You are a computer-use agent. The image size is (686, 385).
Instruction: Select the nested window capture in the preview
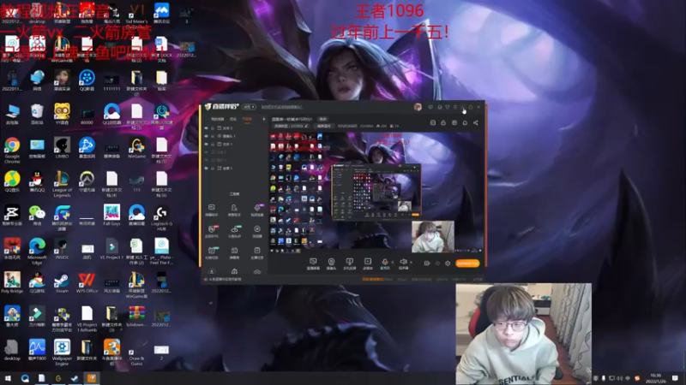[x=376, y=191]
